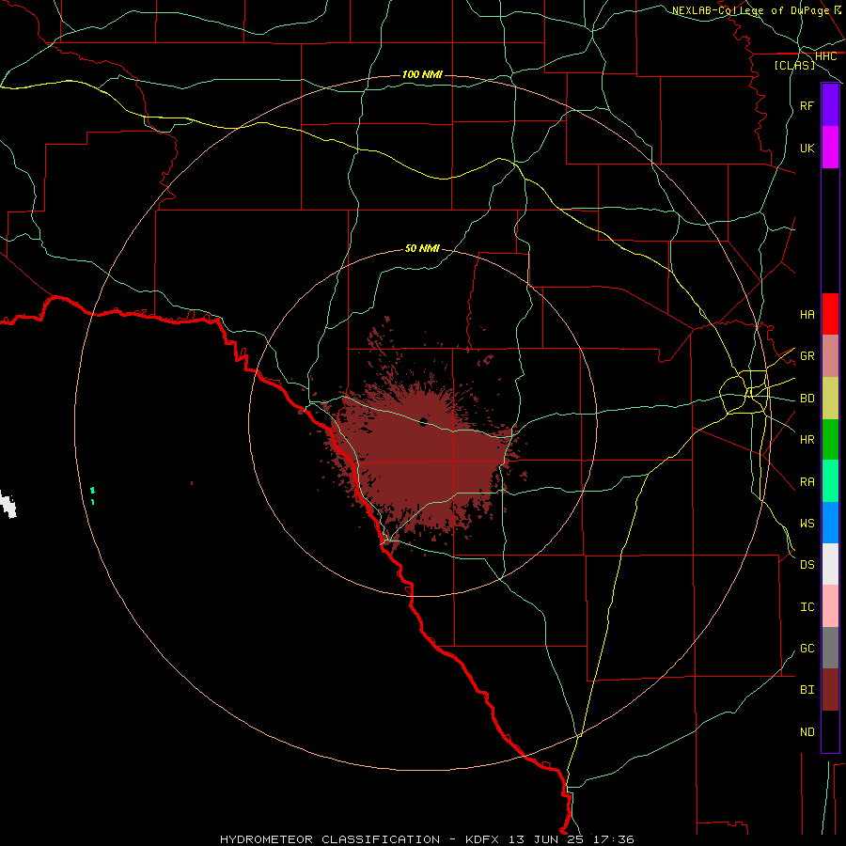Click the GC gray legend swatch
This screenshot has height=846, width=846.
tap(830, 648)
